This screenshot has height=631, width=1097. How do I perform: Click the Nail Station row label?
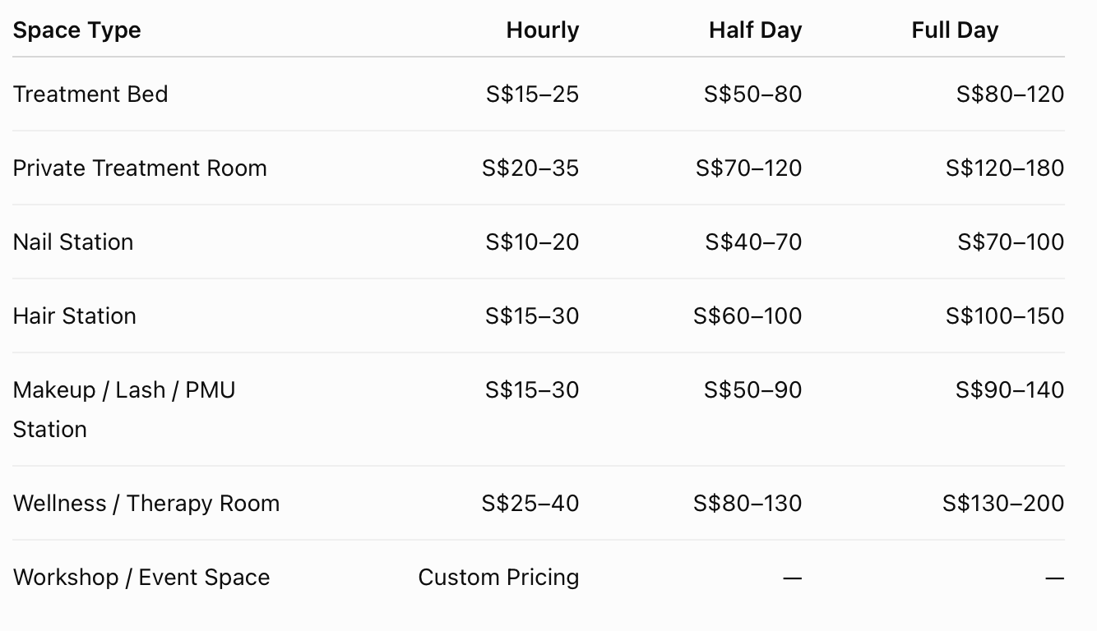point(73,242)
